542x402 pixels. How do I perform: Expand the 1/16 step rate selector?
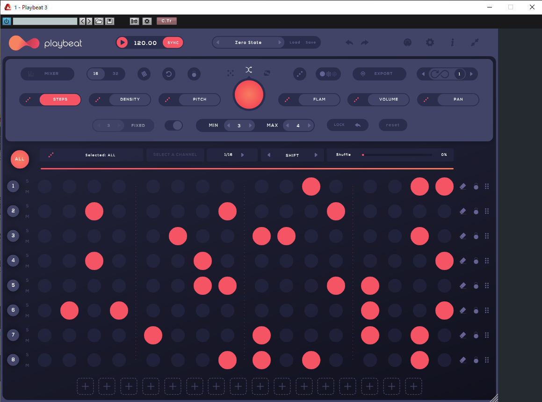click(x=242, y=155)
